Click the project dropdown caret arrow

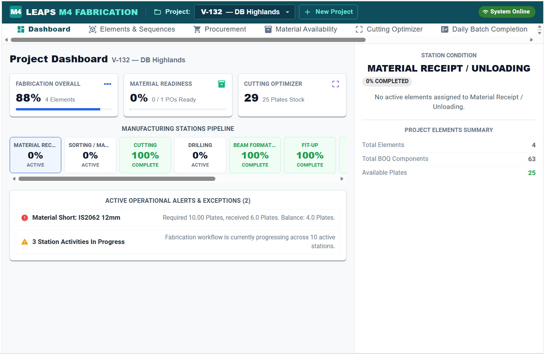click(287, 12)
